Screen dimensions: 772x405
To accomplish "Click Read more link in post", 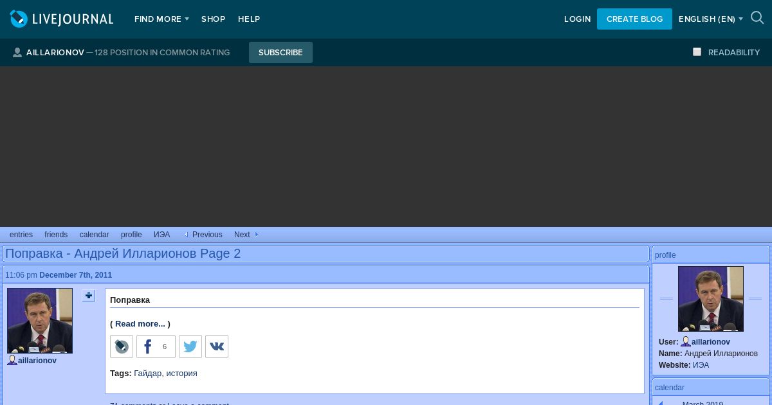I will 140,323.
